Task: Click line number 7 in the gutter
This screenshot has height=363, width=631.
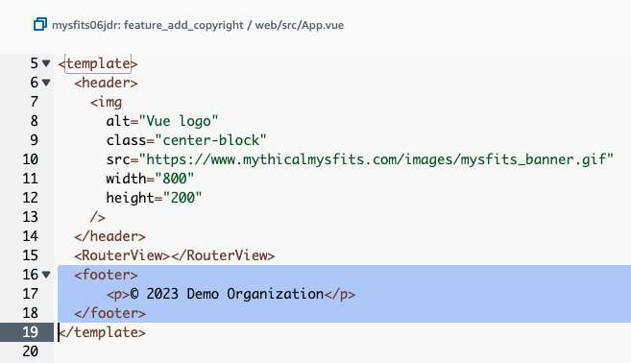Action: point(35,102)
